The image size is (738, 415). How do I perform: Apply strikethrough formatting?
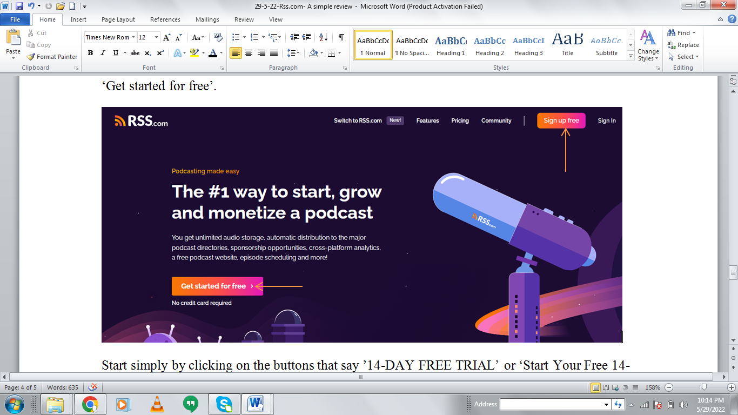click(x=135, y=53)
